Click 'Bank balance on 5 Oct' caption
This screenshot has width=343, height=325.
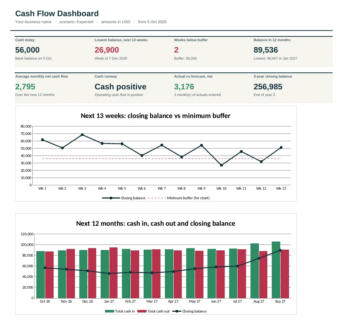pos(33,58)
